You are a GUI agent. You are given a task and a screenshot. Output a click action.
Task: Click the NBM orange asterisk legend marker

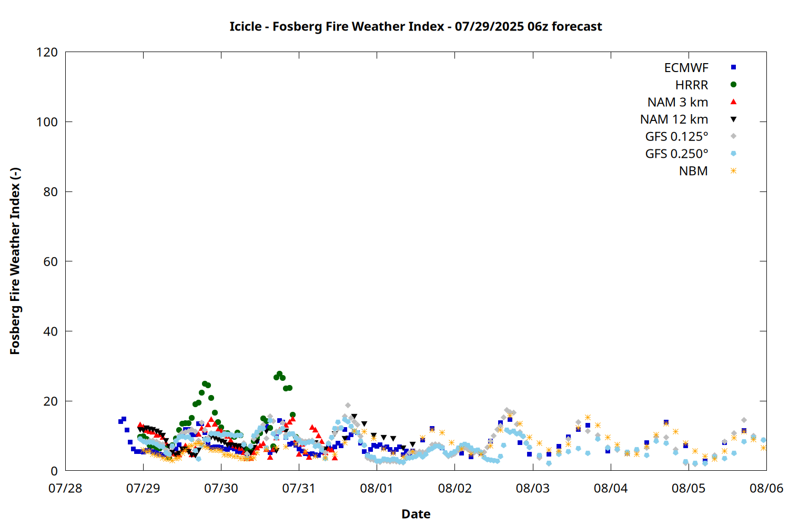click(x=733, y=171)
